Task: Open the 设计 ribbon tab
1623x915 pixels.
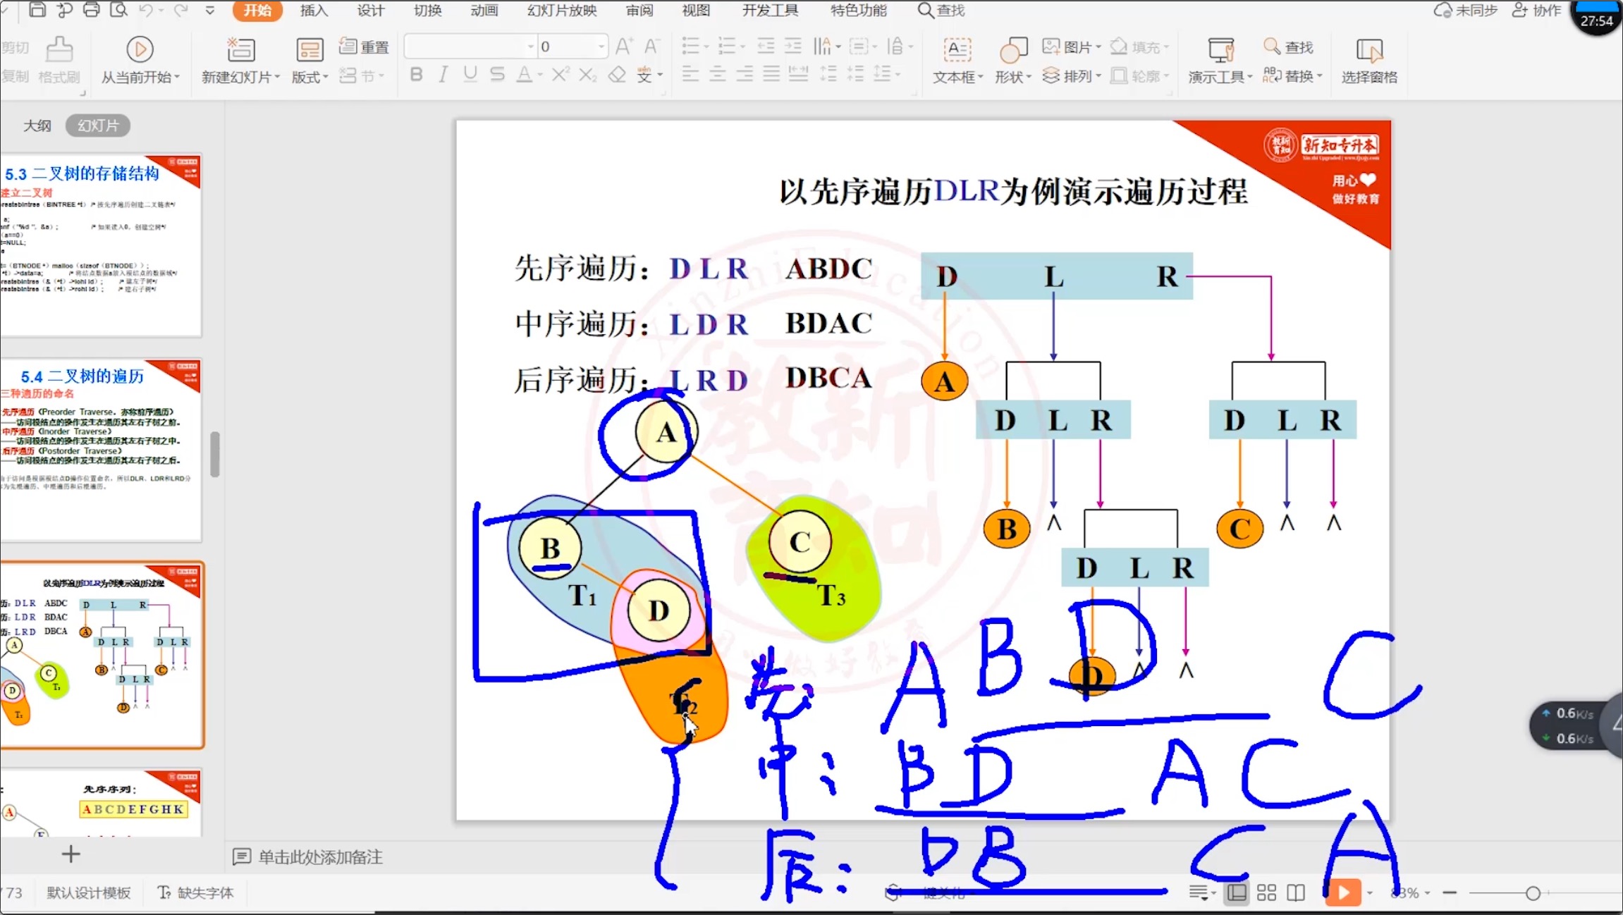Action: click(370, 10)
